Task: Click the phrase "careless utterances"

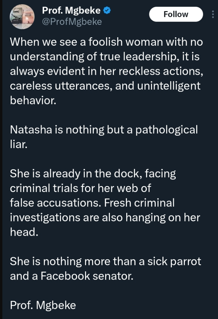Action: click(61, 86)
